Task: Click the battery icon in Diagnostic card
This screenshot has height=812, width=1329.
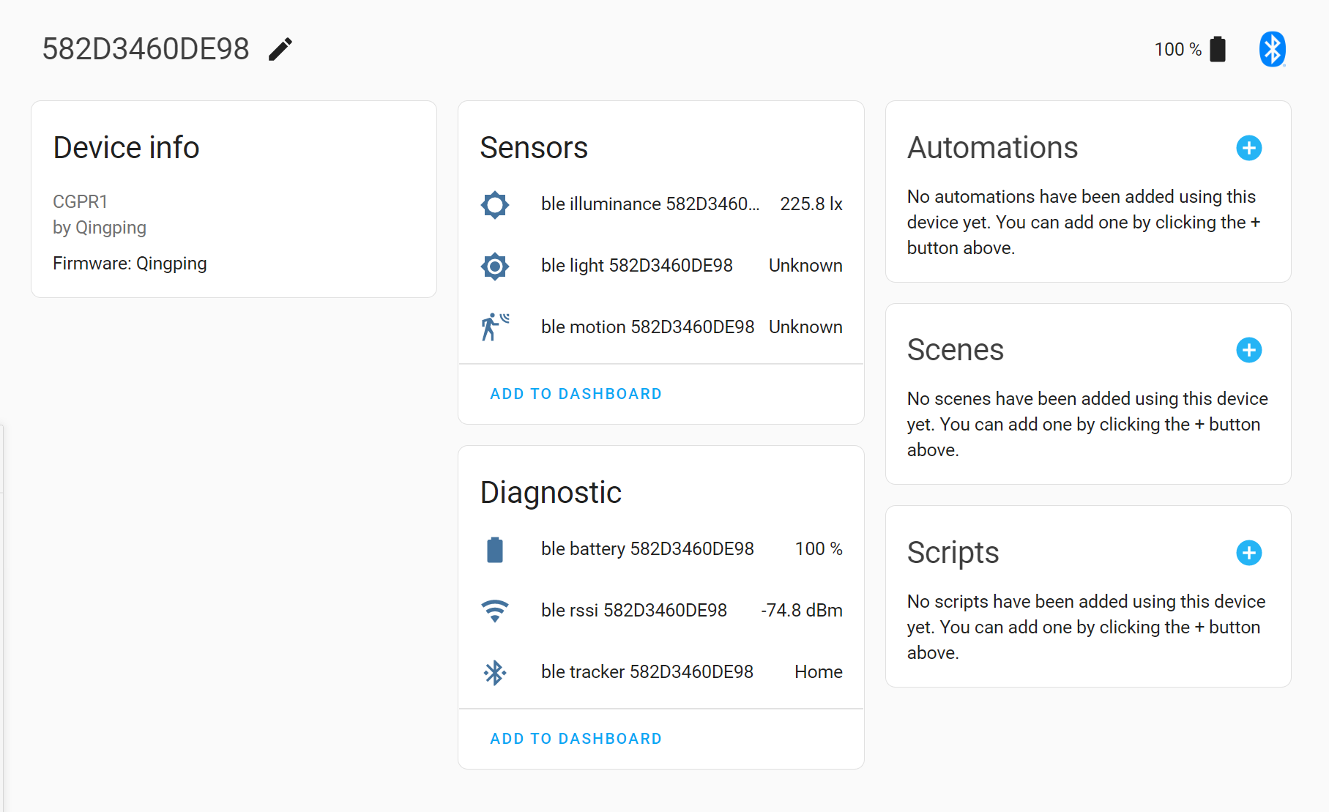Action: (x=495, y=549)
